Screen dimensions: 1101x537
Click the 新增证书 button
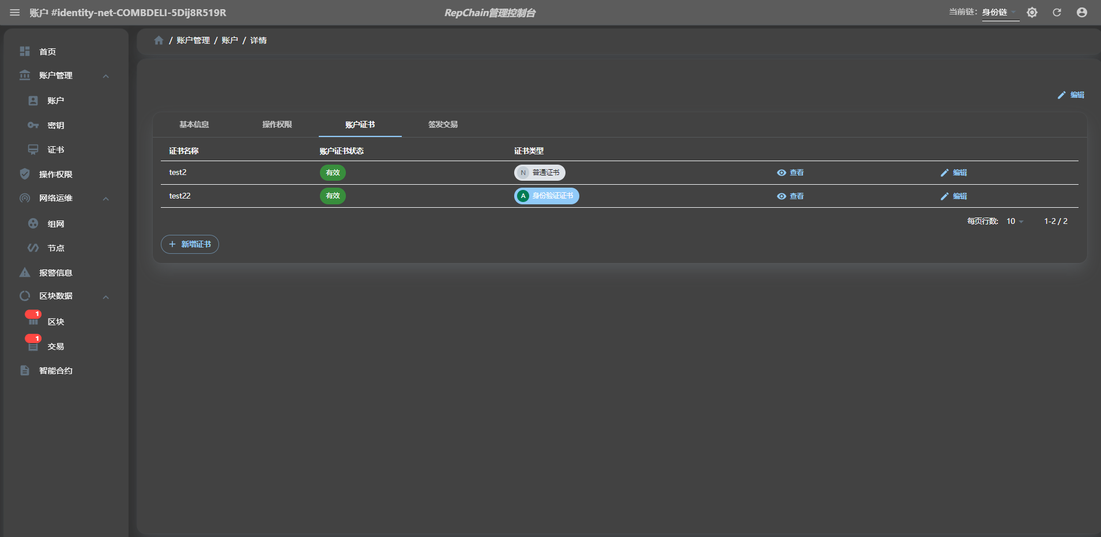click(190, 244)
